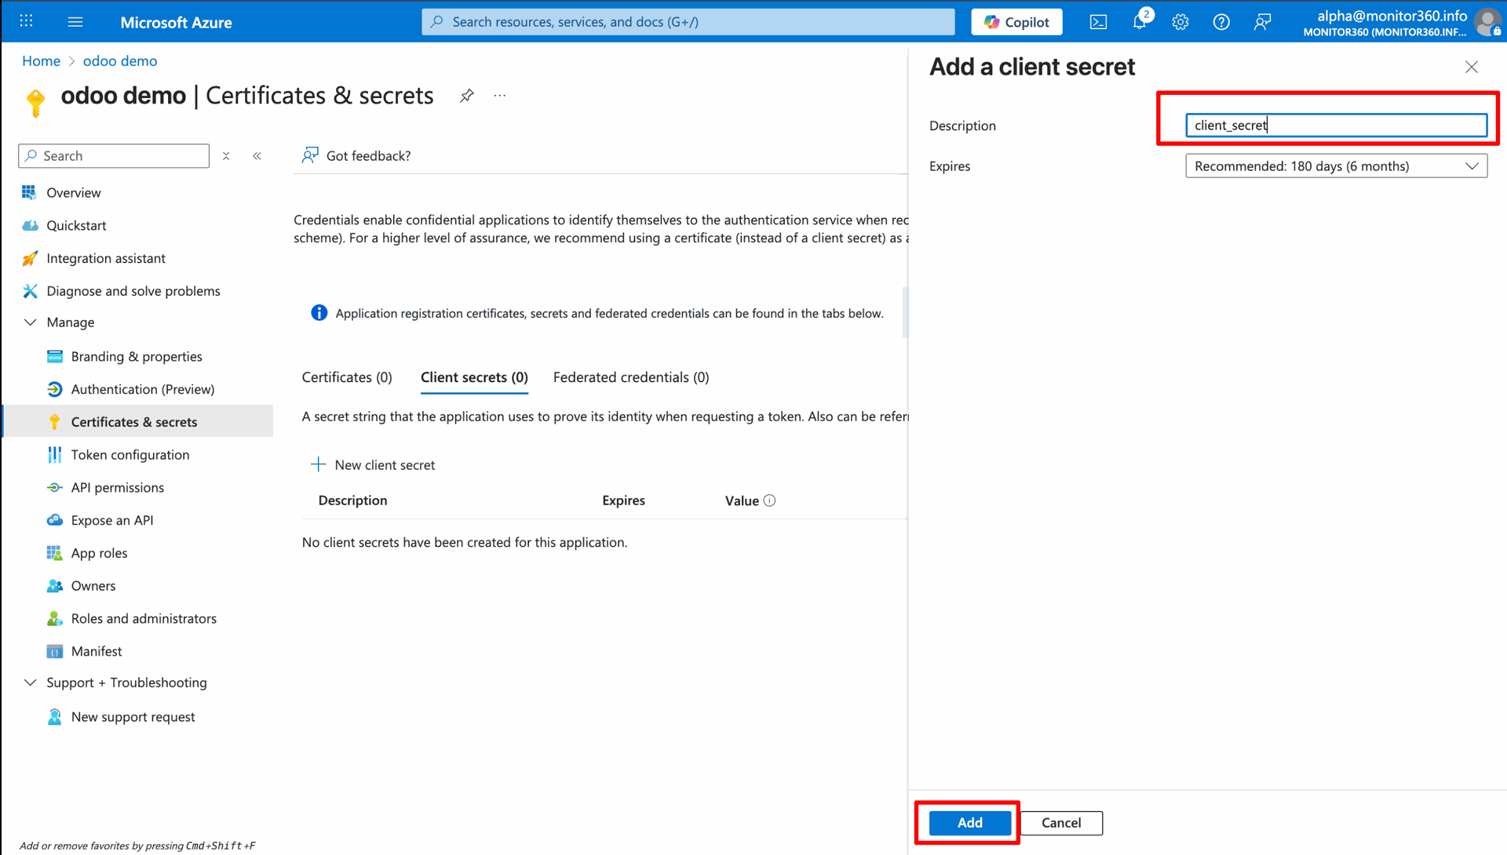Click the help question mark icon
The image size is (1507, 855).
pos(1221,22)
